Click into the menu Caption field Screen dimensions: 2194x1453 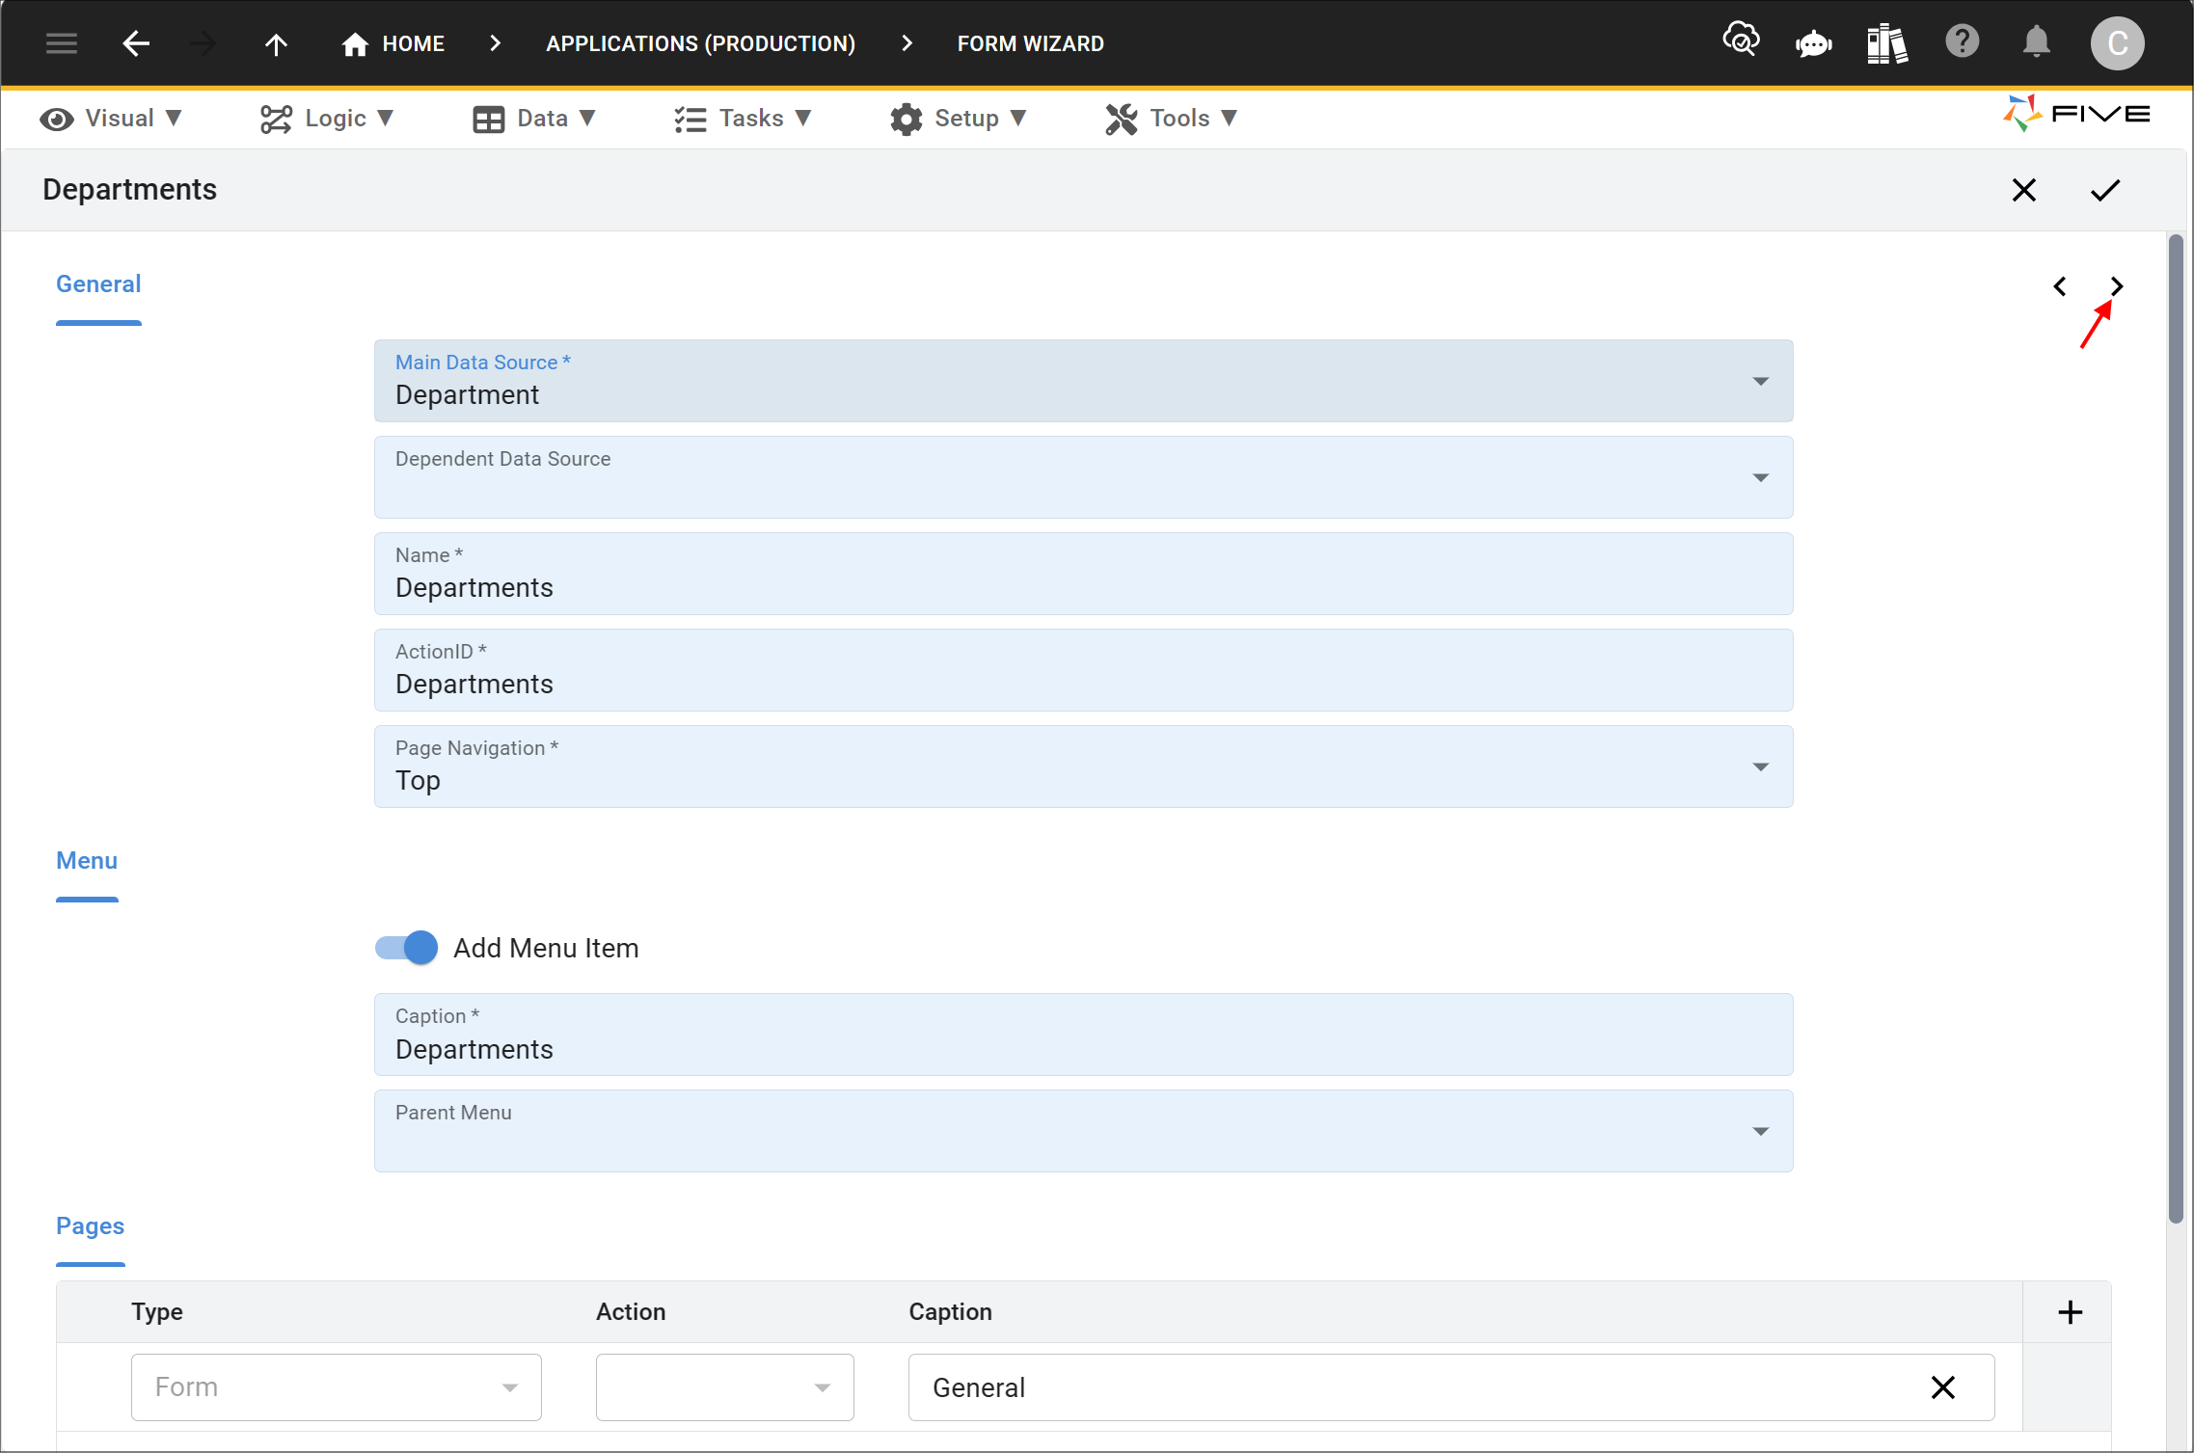coord(1083,1035)
